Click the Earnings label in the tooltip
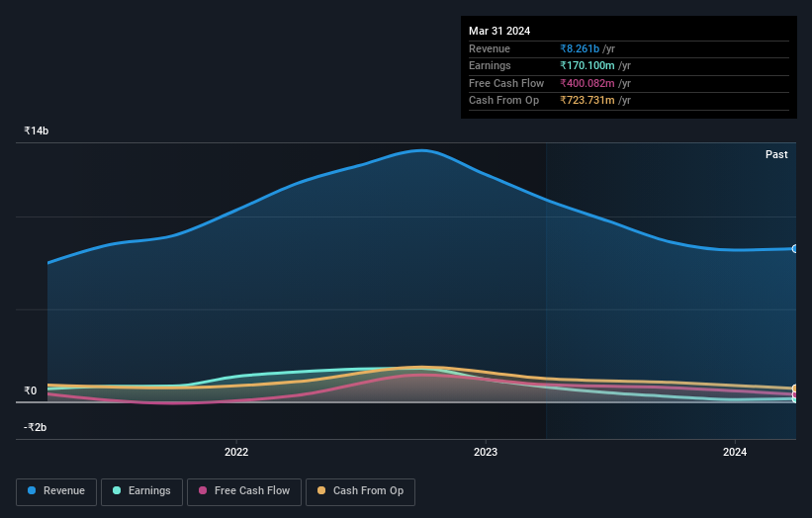 pos(490,65)
